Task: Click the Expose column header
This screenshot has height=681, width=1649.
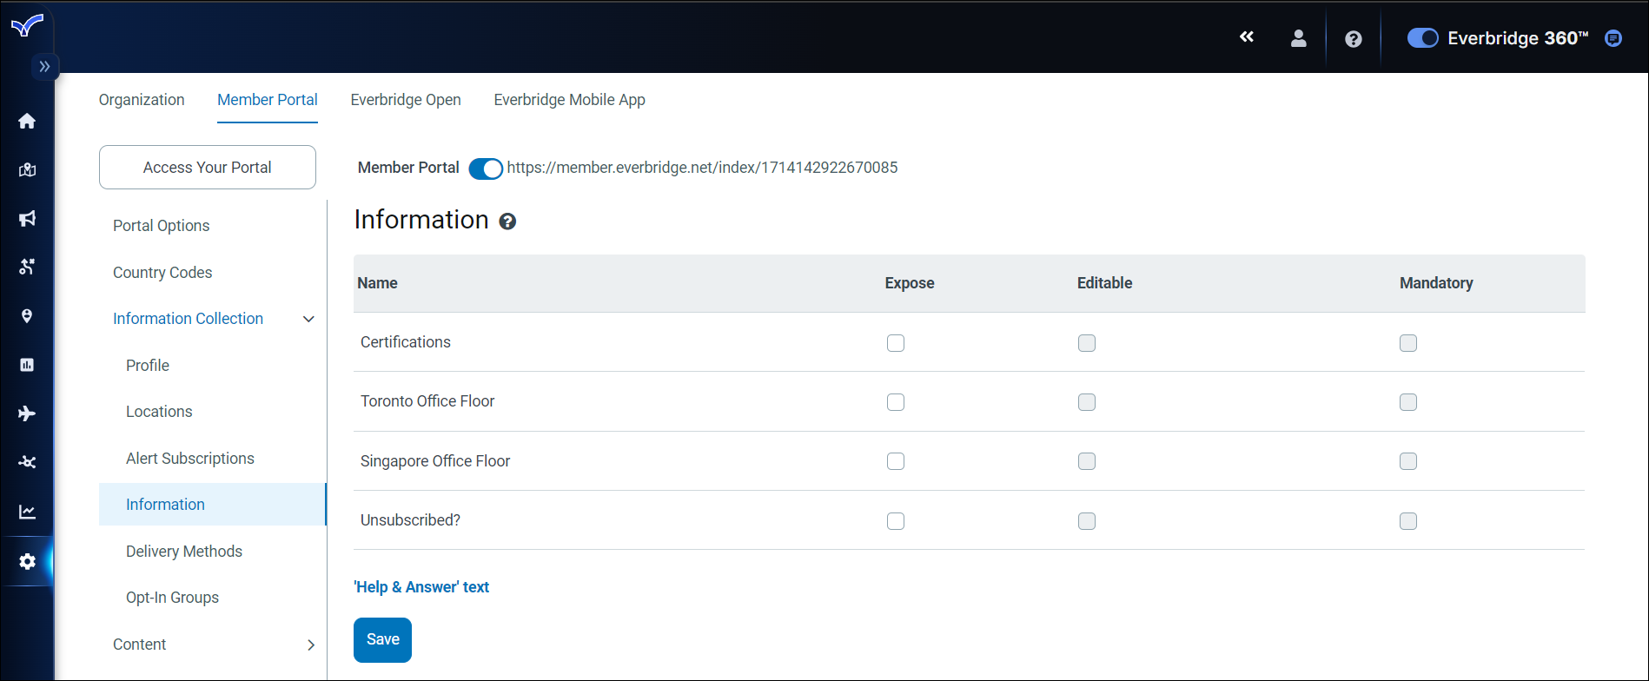Action: coord(910,283)
